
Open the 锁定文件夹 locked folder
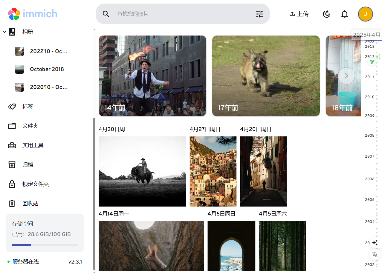tap(35, 184)
